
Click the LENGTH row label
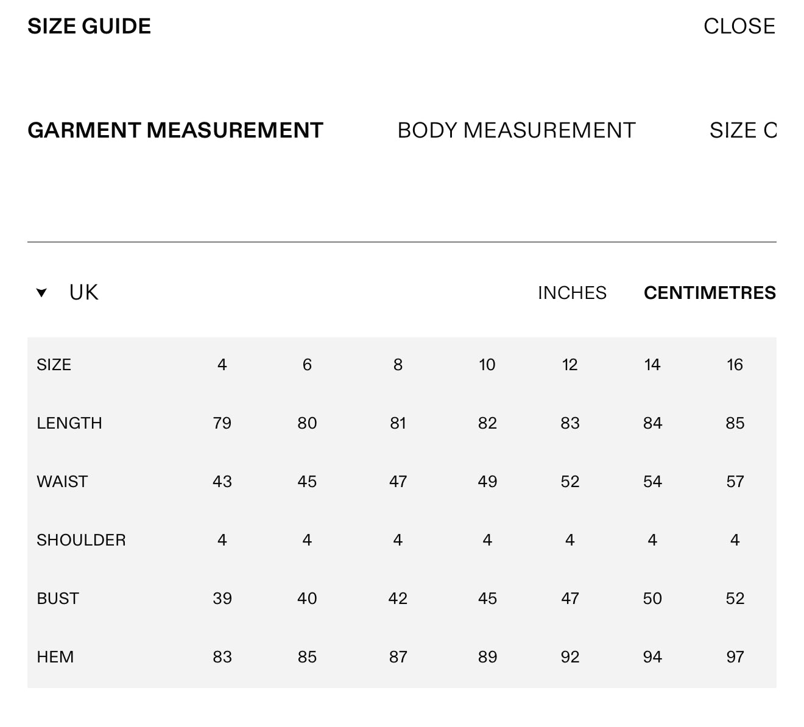point(69,423)
